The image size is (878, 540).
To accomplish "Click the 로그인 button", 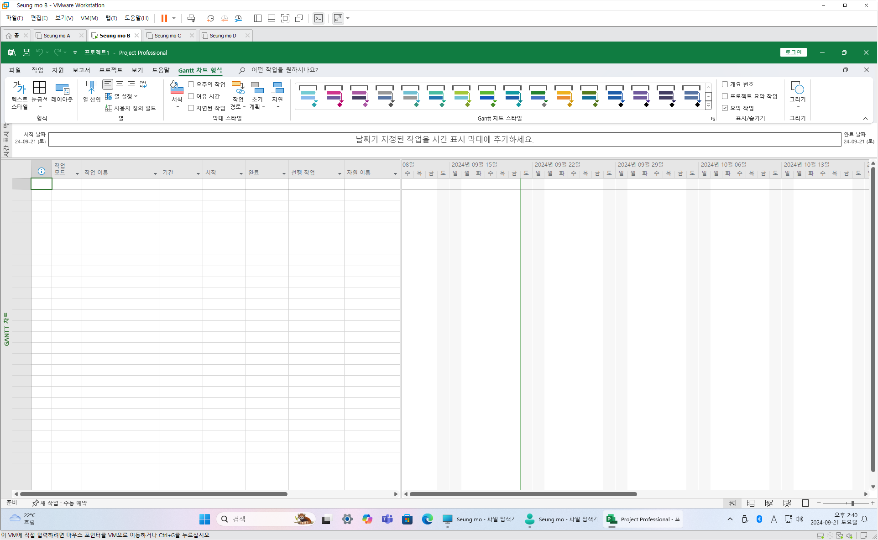I will tap(793, 52).
